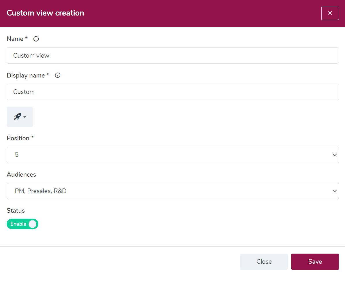Click the white knob of the Enable switch
Screen dimensions: 345x283
(x=33, y=224)
